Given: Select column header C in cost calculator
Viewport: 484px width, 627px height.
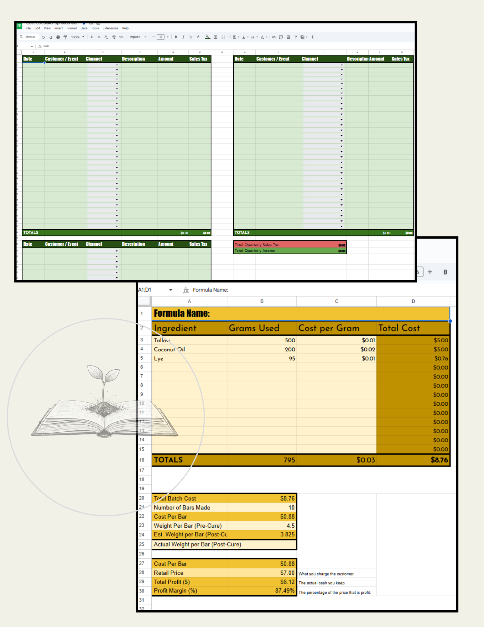Looking at the screenshot, I should pyautogui.click(x=336, y=301).
